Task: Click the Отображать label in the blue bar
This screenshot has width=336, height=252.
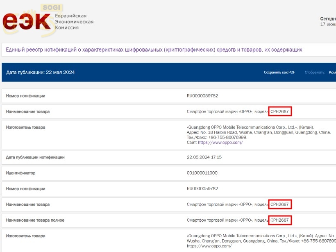Action: click(x=314, y=73)
